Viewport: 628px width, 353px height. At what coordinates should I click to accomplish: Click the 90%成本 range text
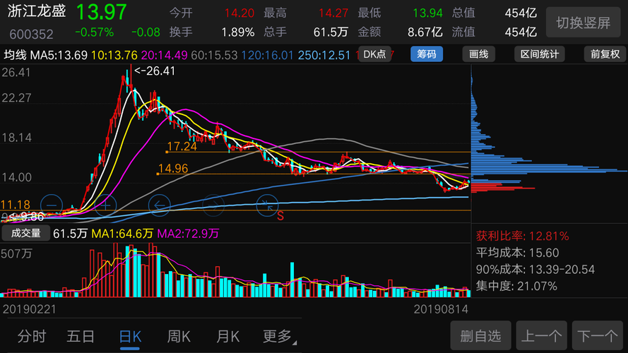pyautogui.click(x=535, y=270)
